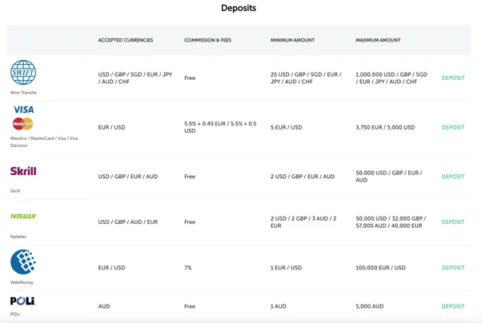Click DEPOSIT for the WebMoney method

click(x=453, y=268)
